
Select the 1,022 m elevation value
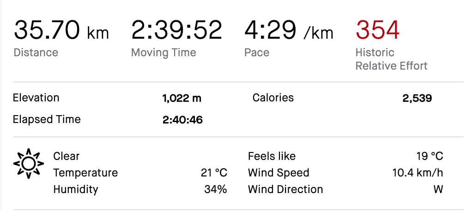pyautogui.click(x=182, y=98)
